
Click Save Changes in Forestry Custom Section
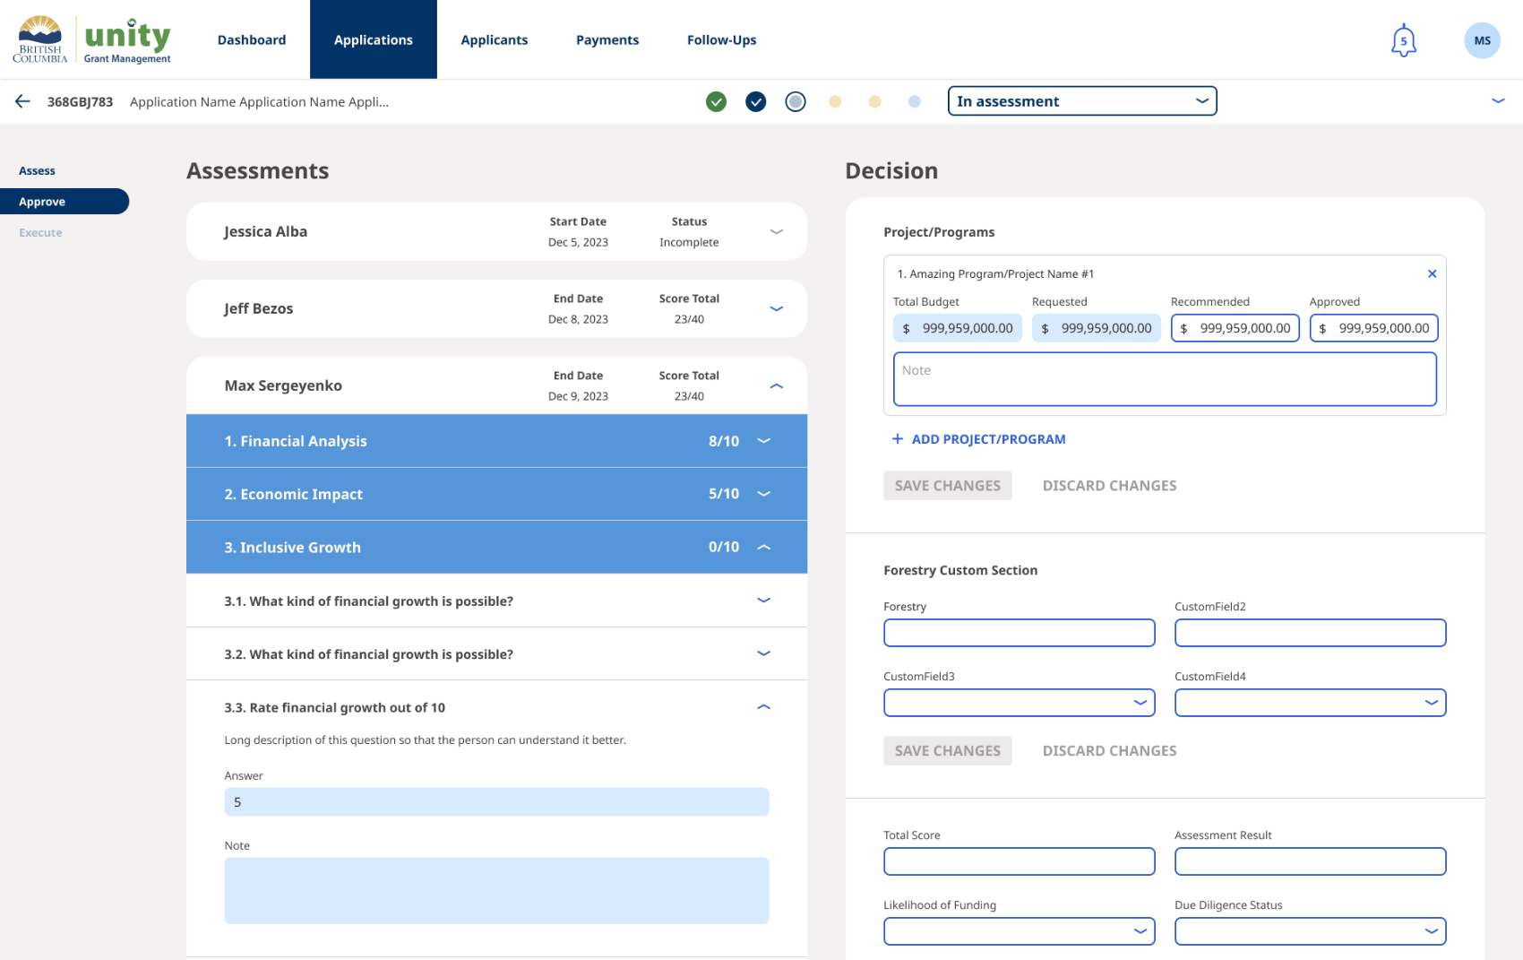[x=947, y=751]
